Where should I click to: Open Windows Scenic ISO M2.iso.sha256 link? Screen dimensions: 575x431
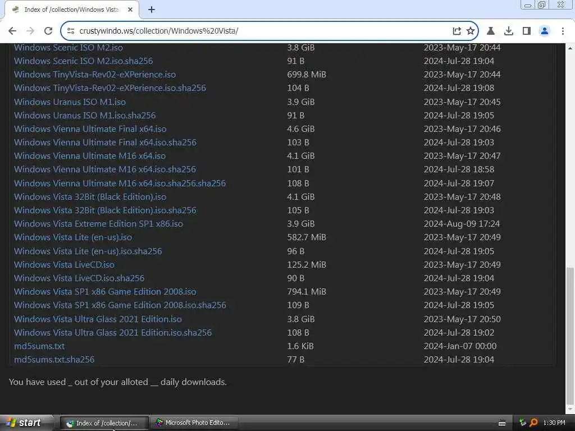coord(83,61)
